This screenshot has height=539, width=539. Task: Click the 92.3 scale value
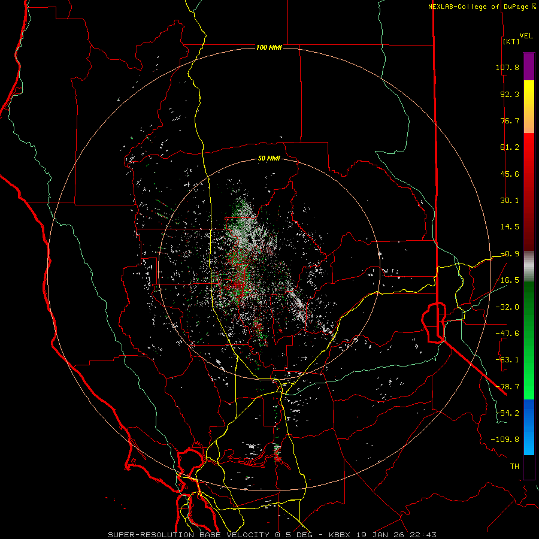point(510,94)
